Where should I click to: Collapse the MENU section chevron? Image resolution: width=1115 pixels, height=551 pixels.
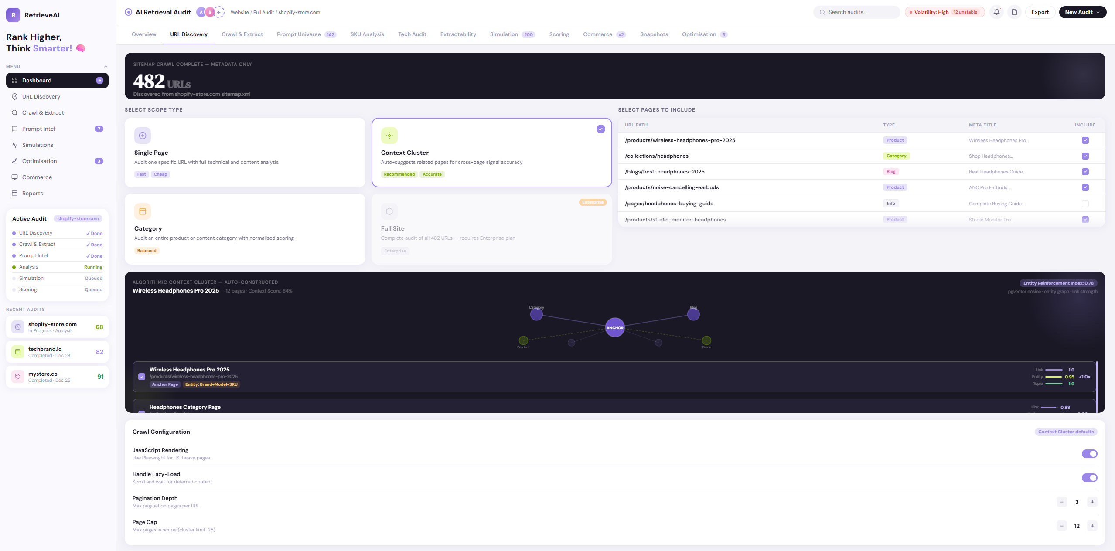(106, 67)
